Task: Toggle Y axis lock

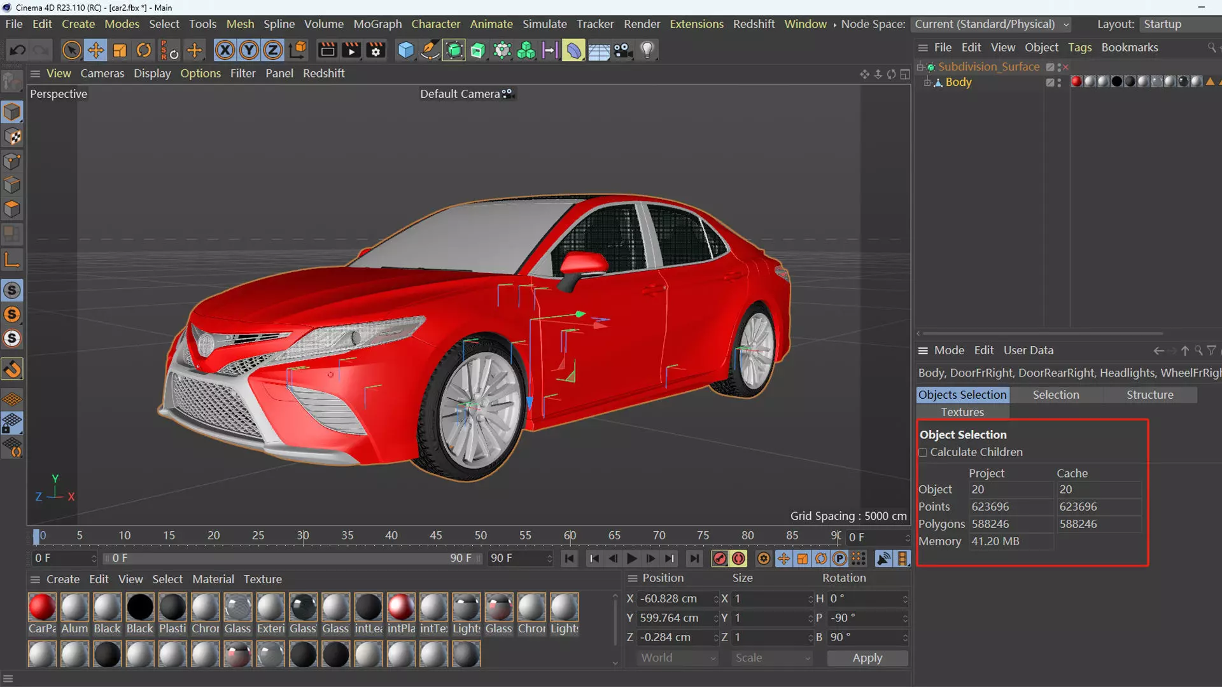Action: [249, 50]
